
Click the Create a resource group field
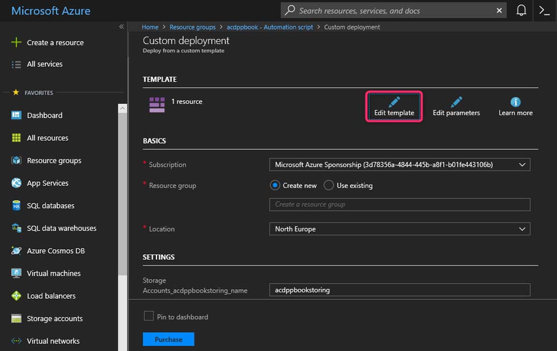tap(399, 204)
